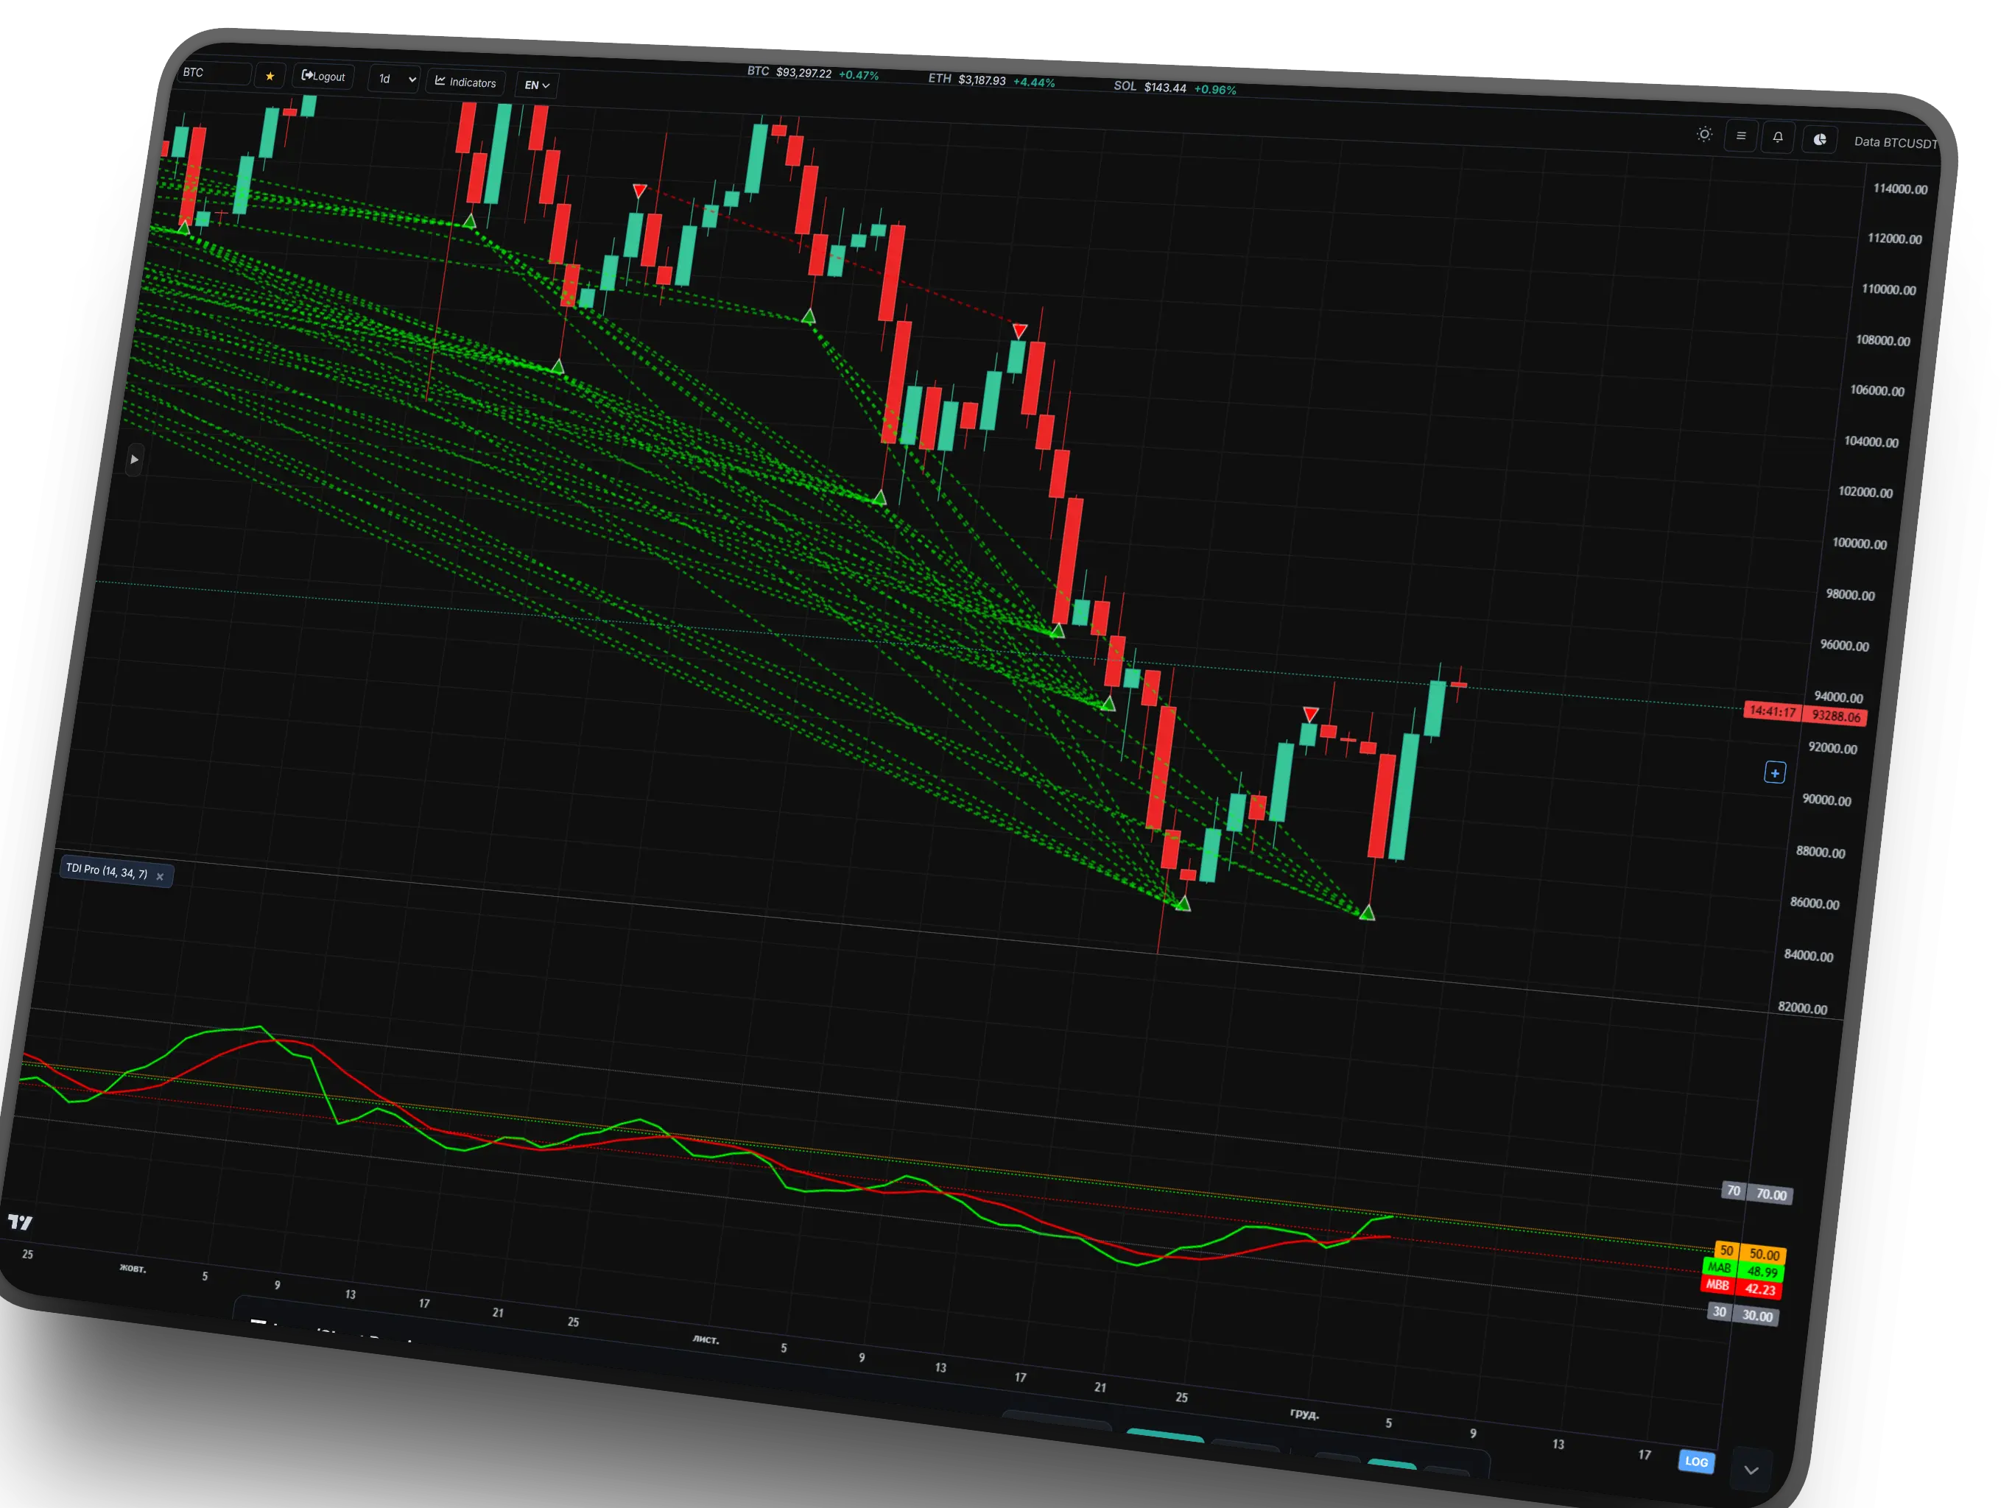This screenshot has height=1508, width=2012.
Task: Open the pie chart portfolio icon
Action: pyautogui.click(x=1820, y=140)
